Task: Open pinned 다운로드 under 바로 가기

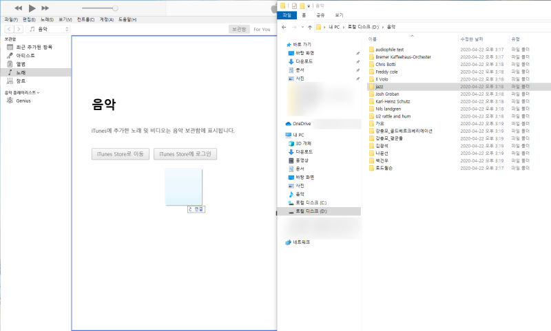Action: pos(304,61)
